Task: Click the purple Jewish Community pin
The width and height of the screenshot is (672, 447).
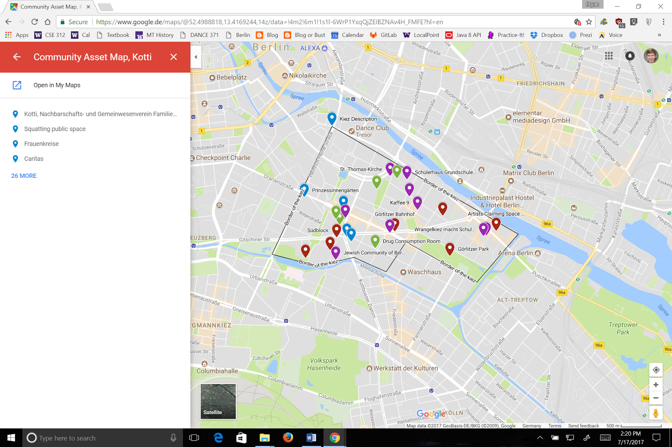Action: click(336, 252)
